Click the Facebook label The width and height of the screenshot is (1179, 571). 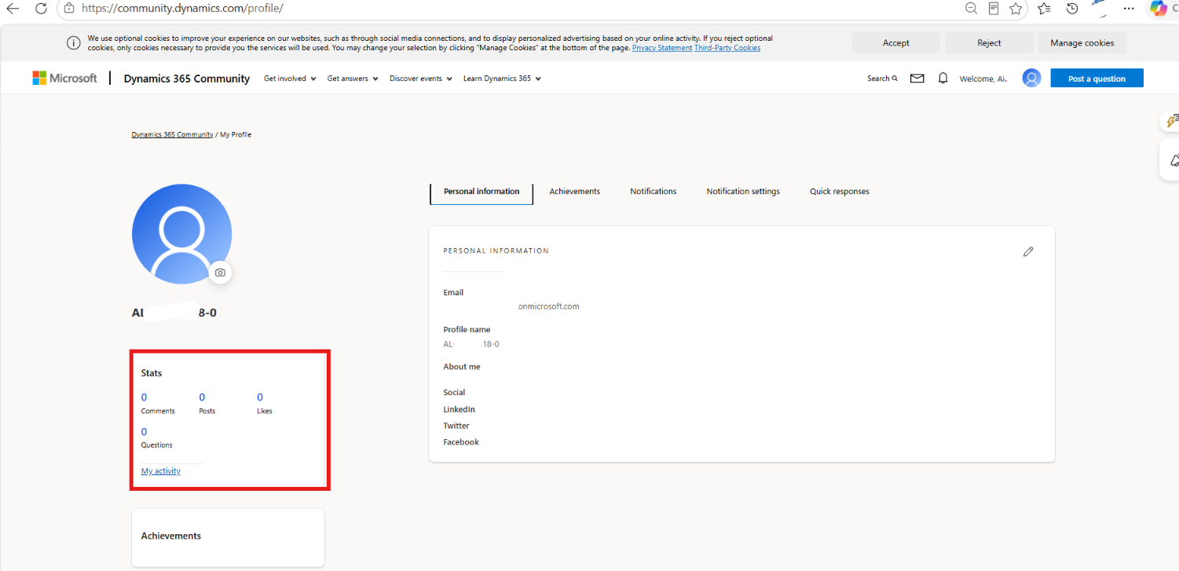(461, 442)
